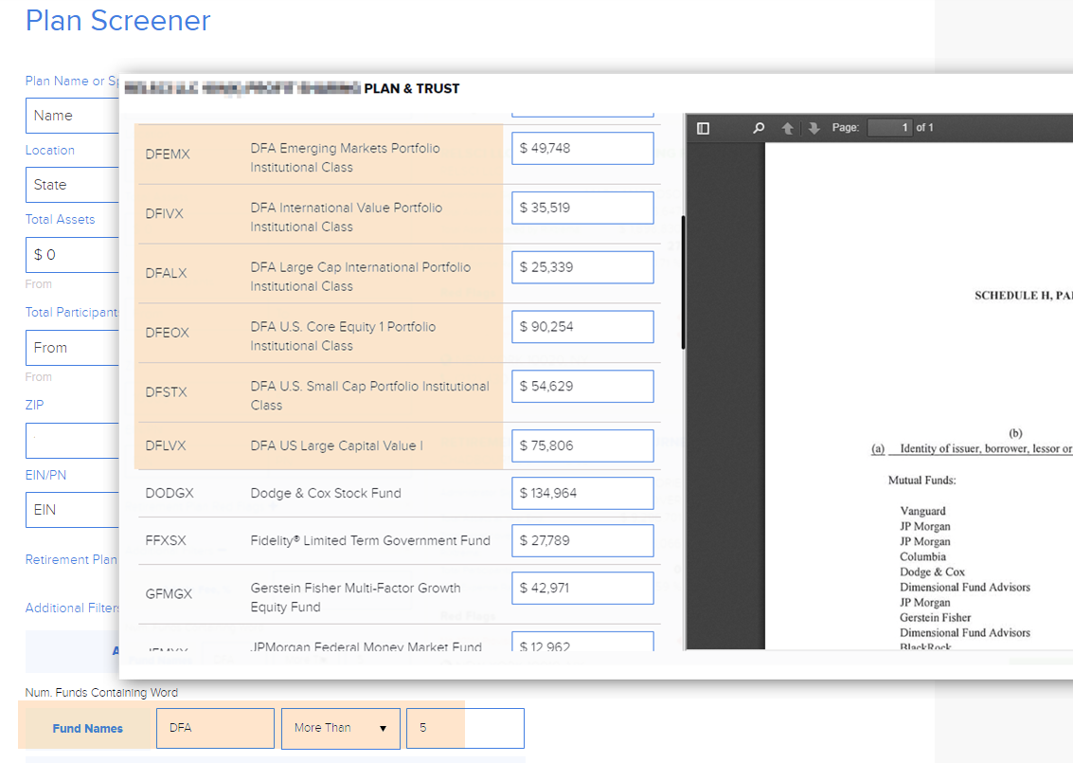This screenshot has width=1073, height=763.
Task: Go to previous PDF page arrow
Action: pos(787,128)
